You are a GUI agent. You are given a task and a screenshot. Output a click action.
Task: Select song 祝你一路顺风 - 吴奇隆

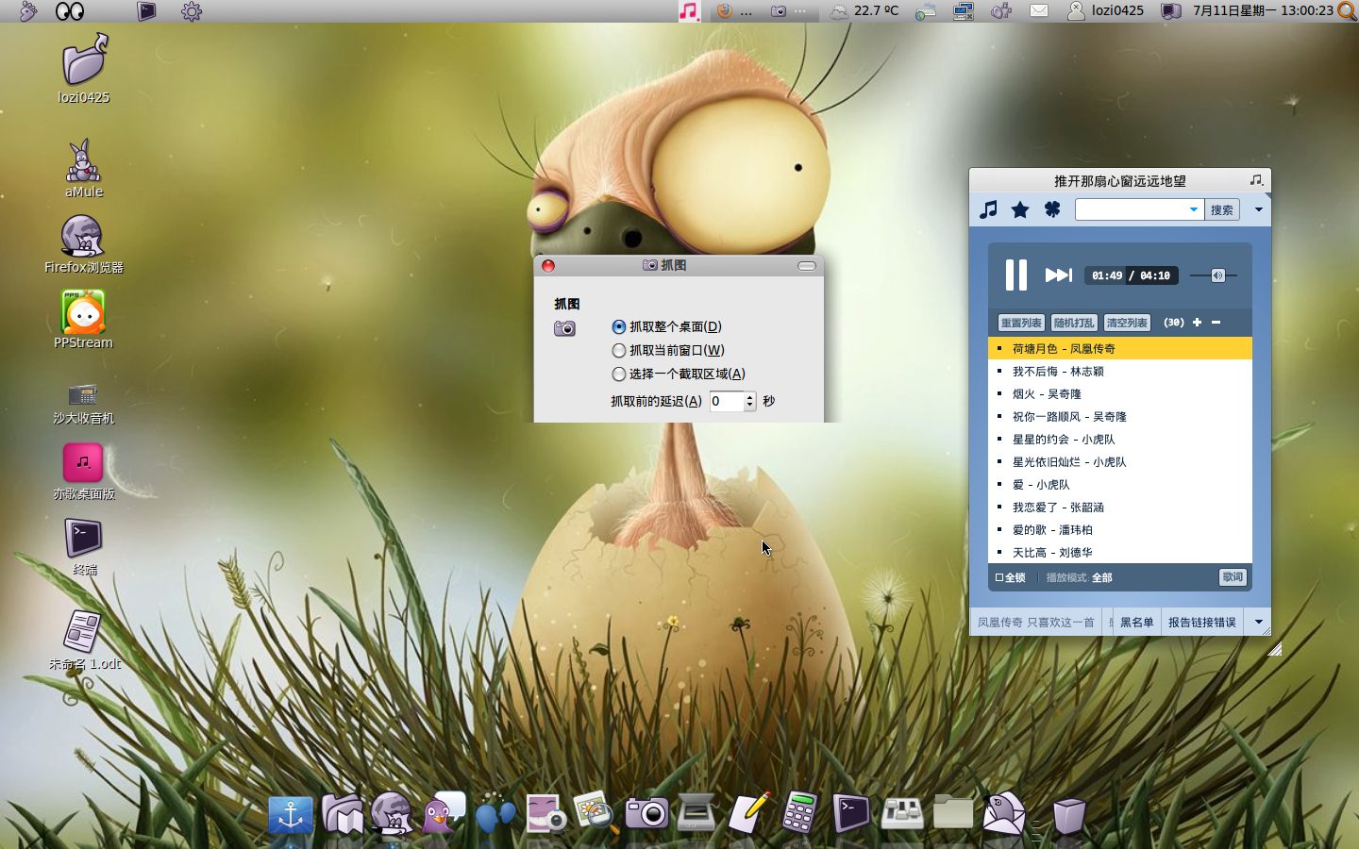[1120, 416]
